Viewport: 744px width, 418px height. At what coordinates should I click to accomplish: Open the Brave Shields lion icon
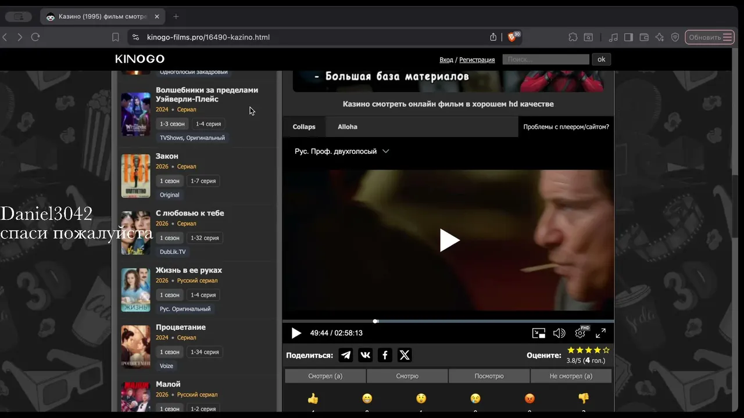point(513,37)
